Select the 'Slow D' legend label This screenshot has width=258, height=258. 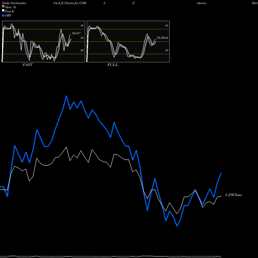[x=10, y=7]
